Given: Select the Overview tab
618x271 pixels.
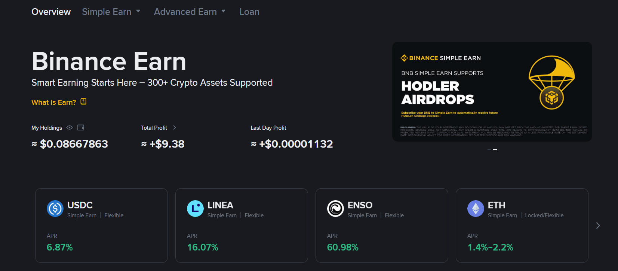Looking at the screenshot, I should click(x=51, y=12).
